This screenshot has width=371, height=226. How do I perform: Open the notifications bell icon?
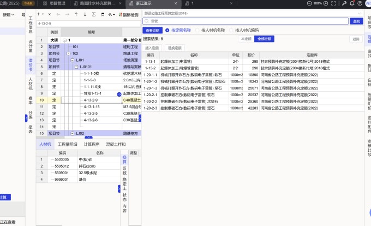point(352,3)
